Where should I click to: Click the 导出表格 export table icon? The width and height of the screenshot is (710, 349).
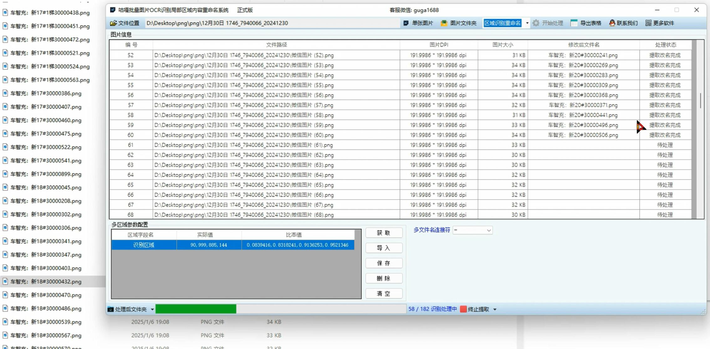click(574, 23)
